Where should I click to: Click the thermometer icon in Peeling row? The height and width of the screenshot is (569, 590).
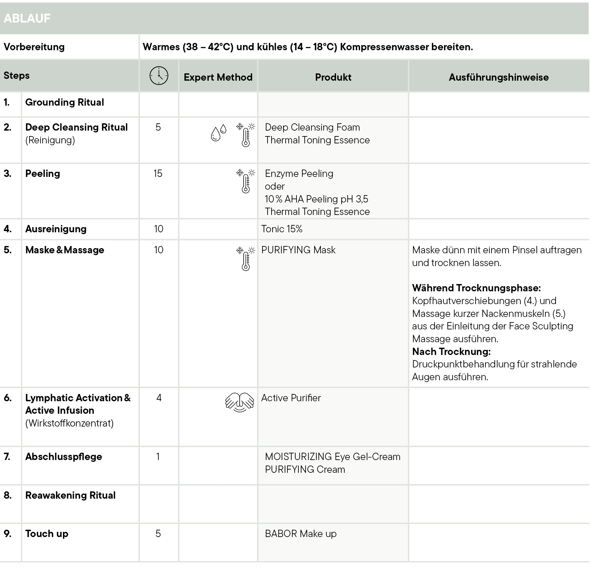click(246, 181)
